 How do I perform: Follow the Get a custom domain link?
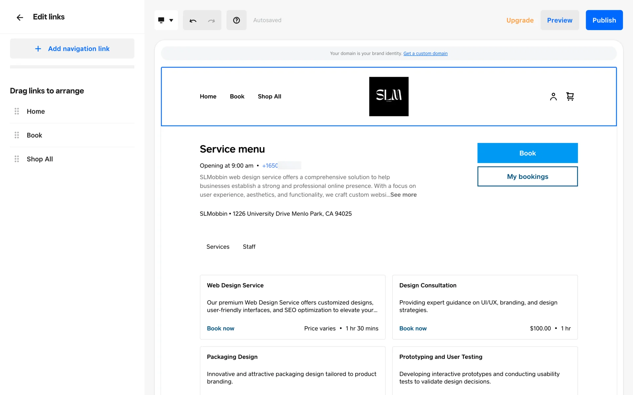click(x=425, y=53)
